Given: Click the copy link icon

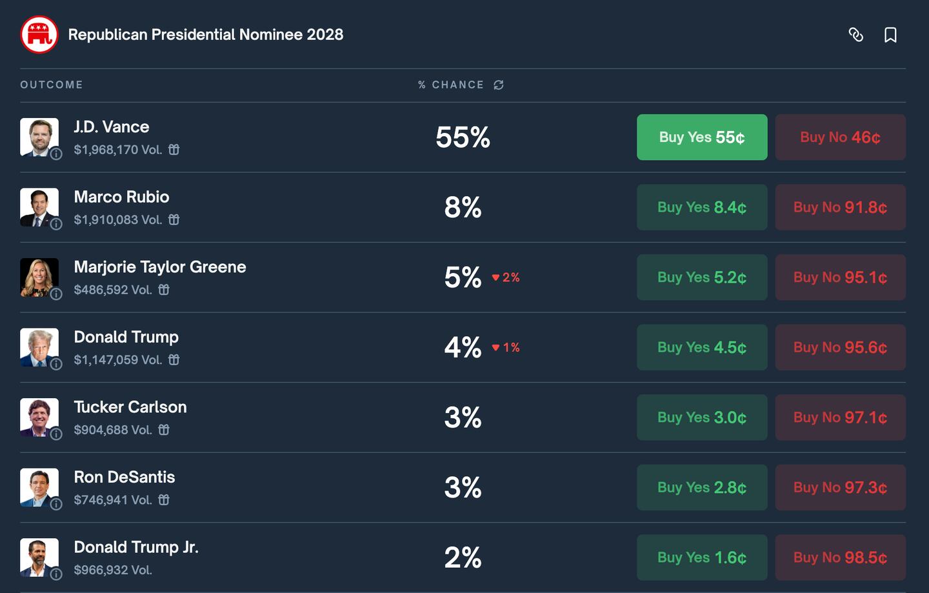Looking at the screenshot, I should click(855, 35).
